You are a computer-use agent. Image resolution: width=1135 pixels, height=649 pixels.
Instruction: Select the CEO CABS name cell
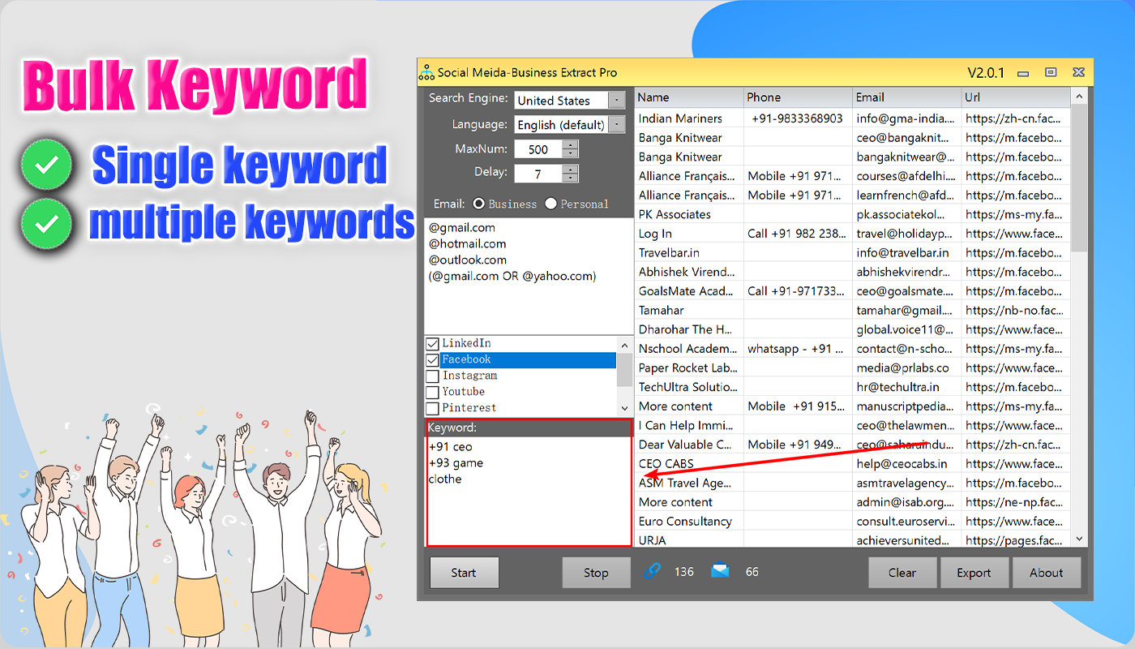click(689, 464)
